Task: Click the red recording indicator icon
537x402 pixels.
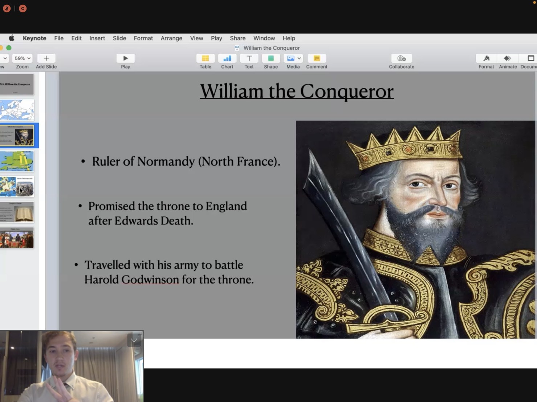Action: (x=23, y=8)
